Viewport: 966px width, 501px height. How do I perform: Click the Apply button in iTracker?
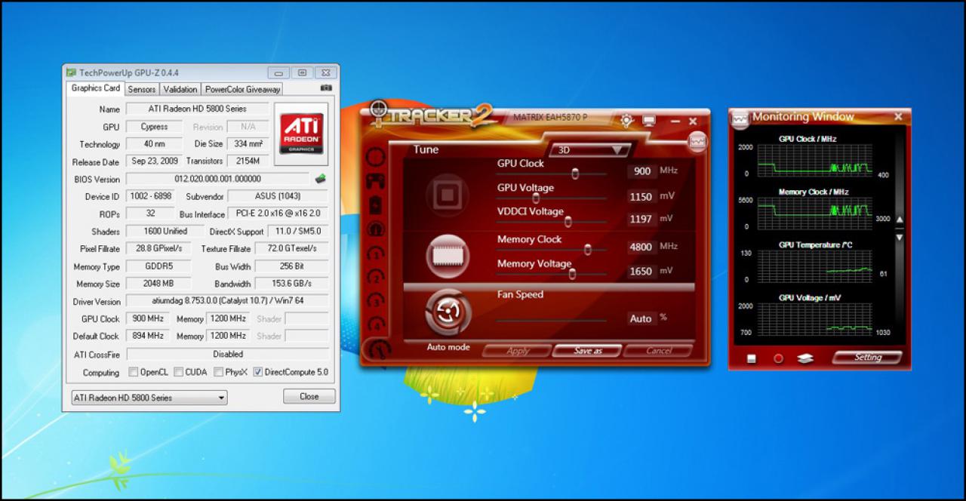coord(518,351)
